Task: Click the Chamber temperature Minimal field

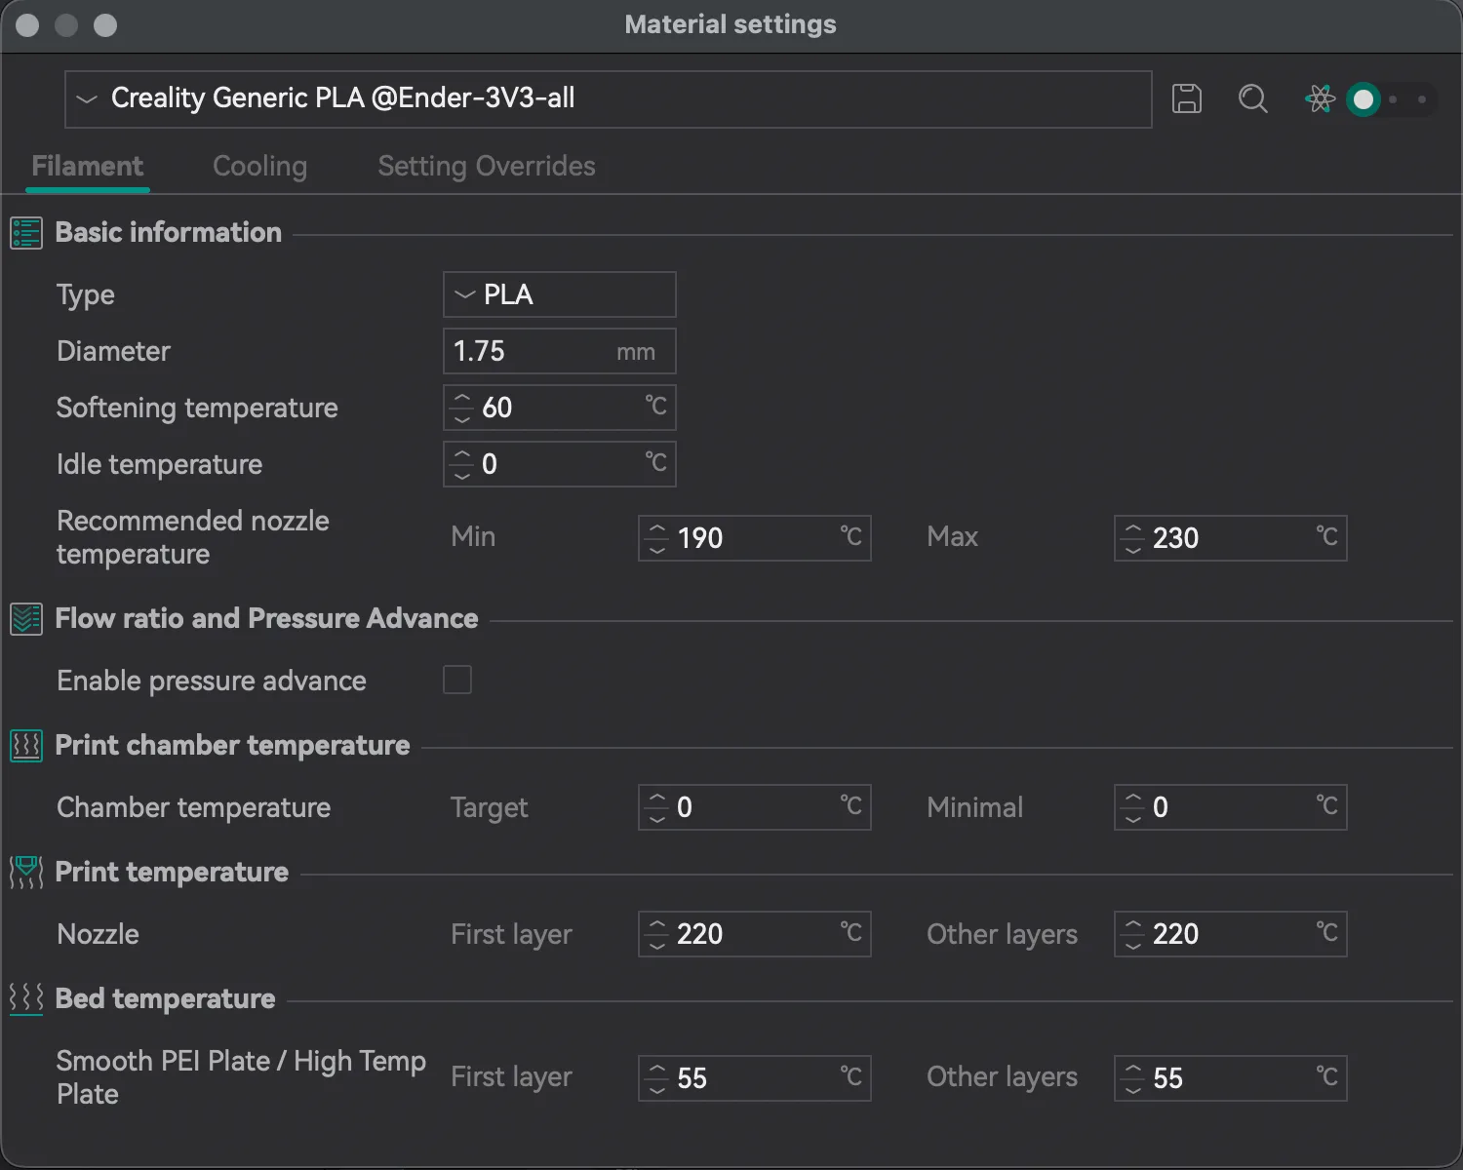Action: click(x=1231, y=807)
